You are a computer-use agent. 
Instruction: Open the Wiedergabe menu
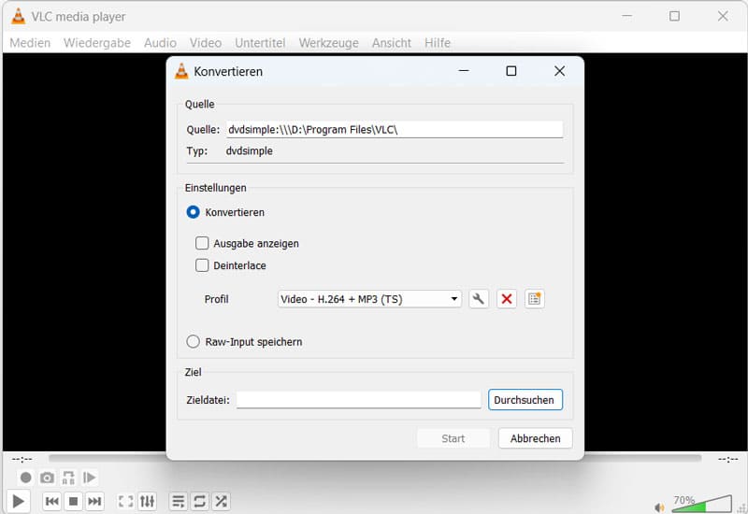(97, 43)
